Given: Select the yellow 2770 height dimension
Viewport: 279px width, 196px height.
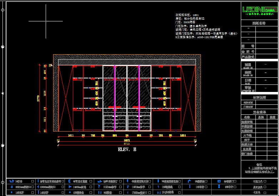Looking at the screenshot, I should pyautogui.click(x=39, y=99).
